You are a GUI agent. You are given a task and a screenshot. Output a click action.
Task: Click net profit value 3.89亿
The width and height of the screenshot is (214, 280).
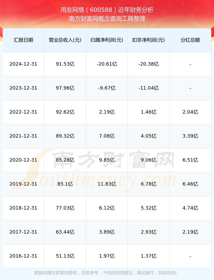click(x=107, y=232)
